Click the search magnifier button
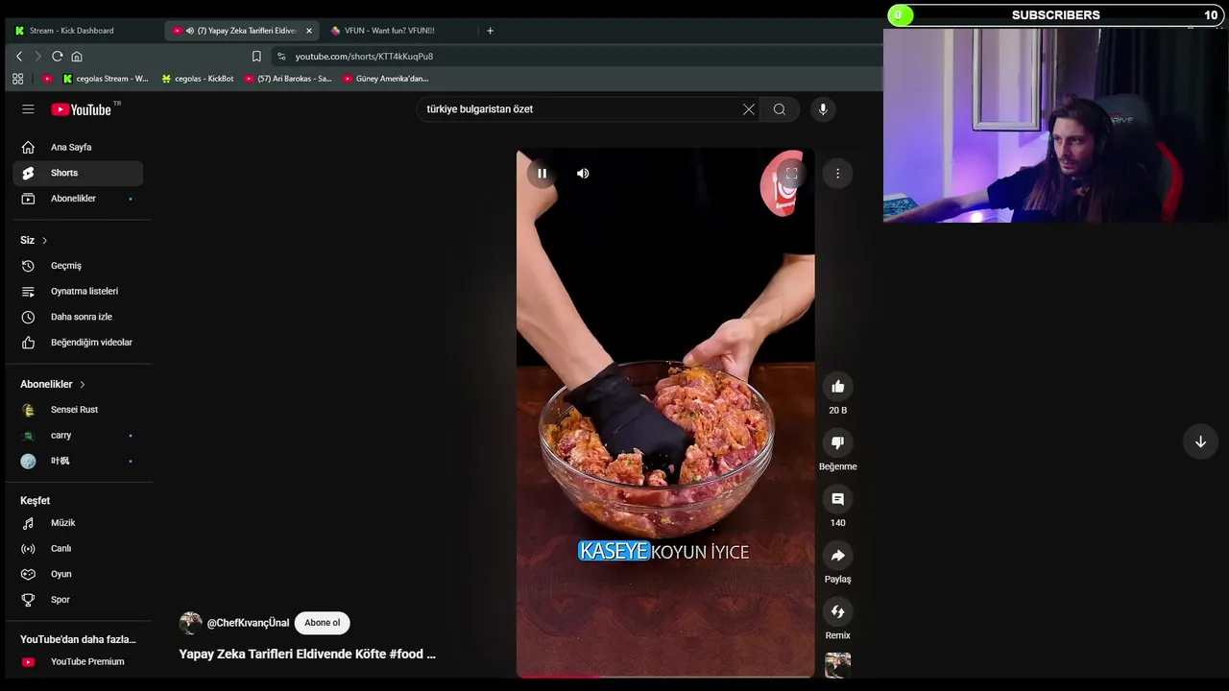Screen dimensions: 1229x691 coord(780,109)
